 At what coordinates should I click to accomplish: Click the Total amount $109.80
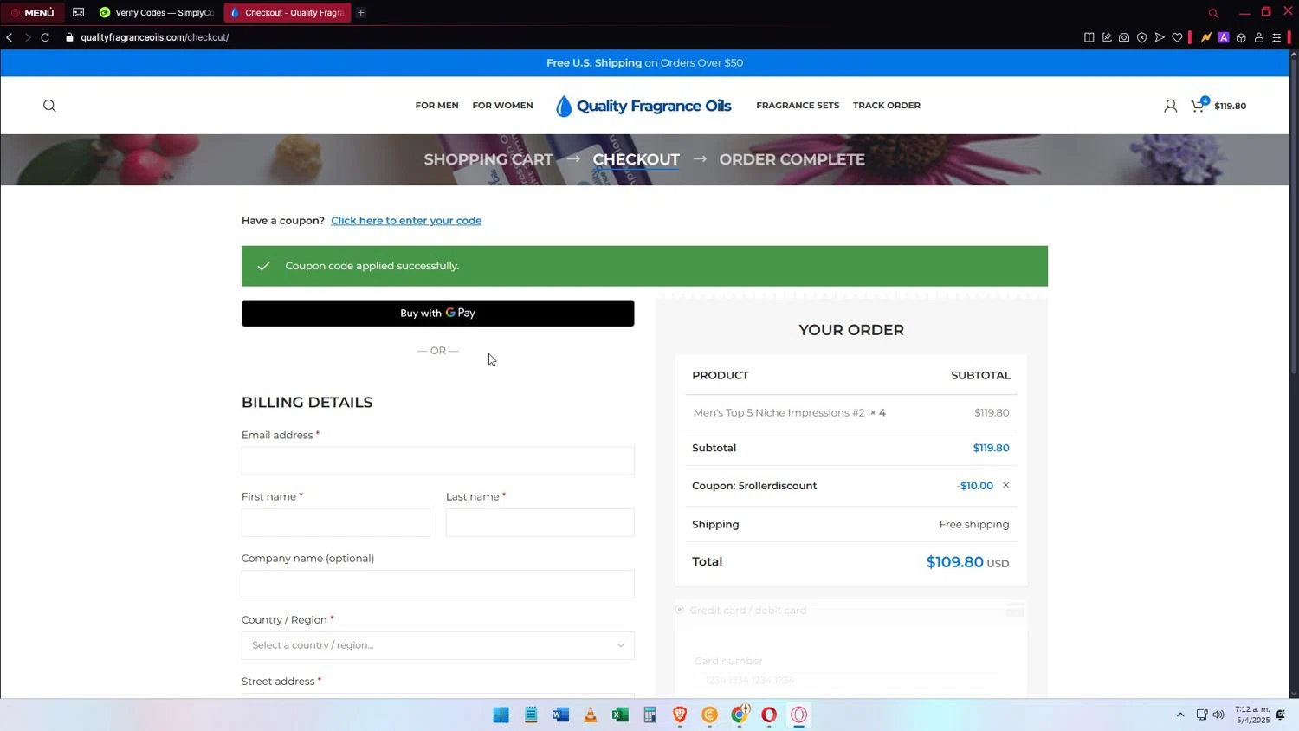click(x=954, y=562)
